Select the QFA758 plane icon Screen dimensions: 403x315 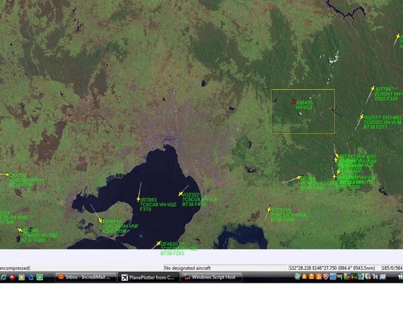pyautogui.click(x=8, y=175)
